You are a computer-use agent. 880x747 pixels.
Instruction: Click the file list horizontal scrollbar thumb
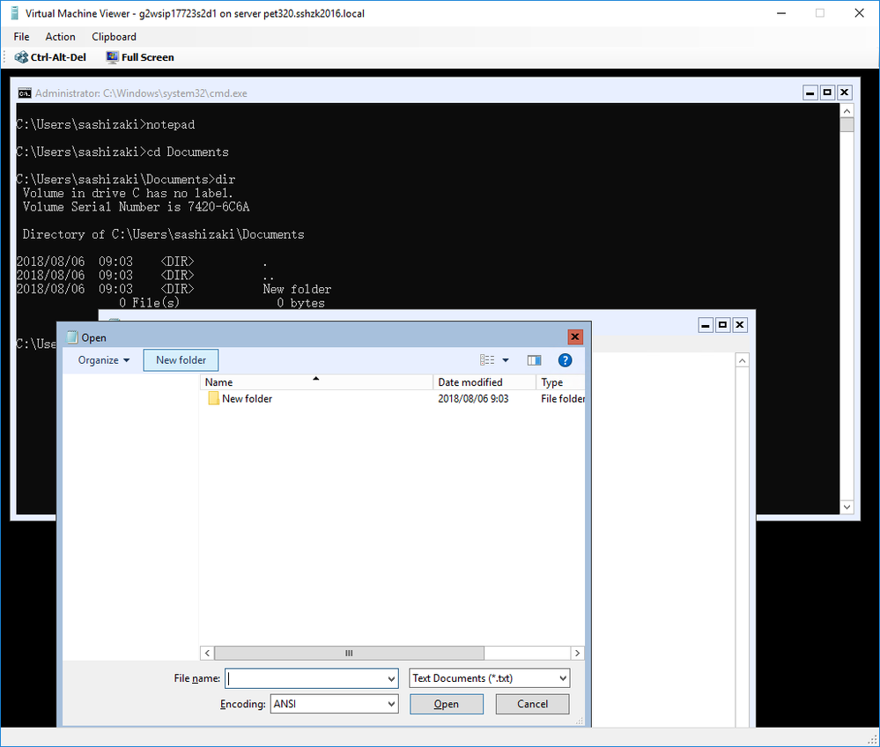pos(349,653)
